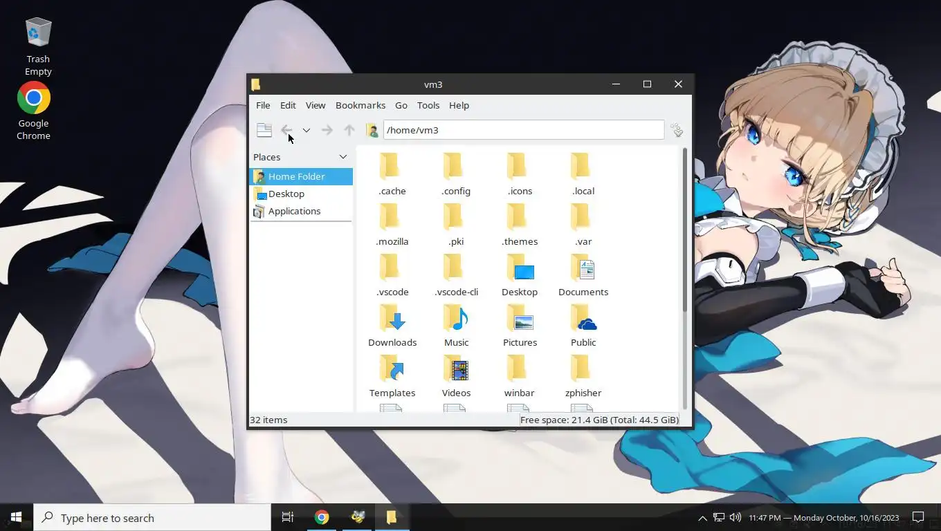This screenshot has width=941, height=531.
Task: Click the go/jump icon beside path bar
Action: (x=677, y=130)
